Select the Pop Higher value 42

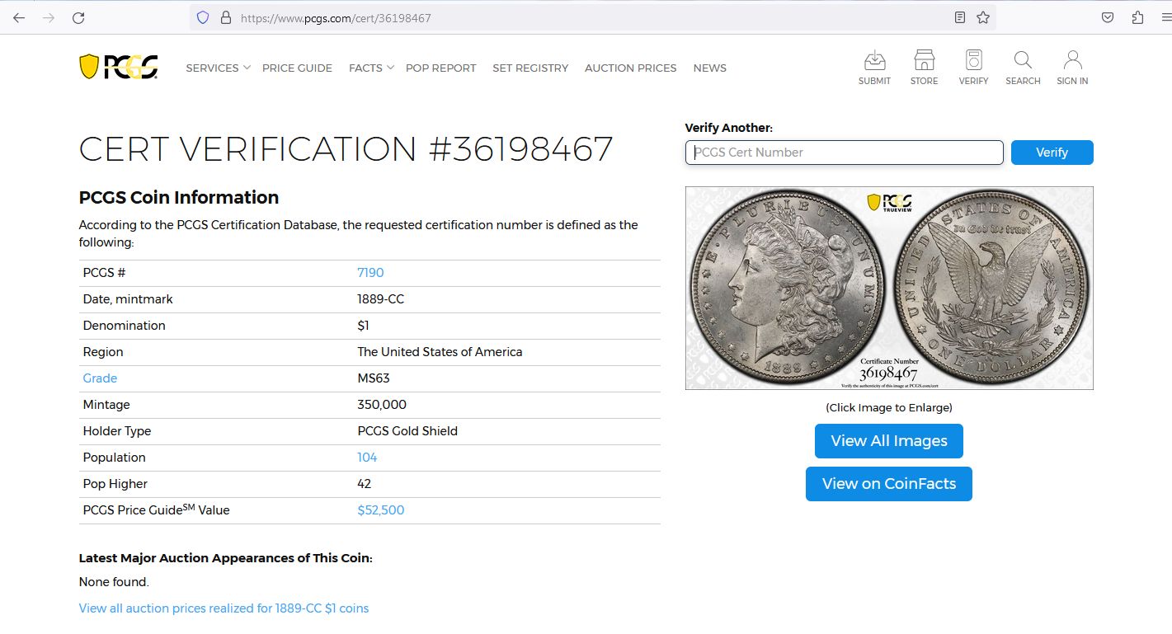tap(365, 484)
